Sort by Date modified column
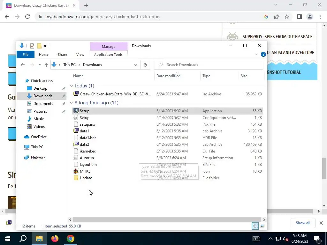 [x=178, y=76]
